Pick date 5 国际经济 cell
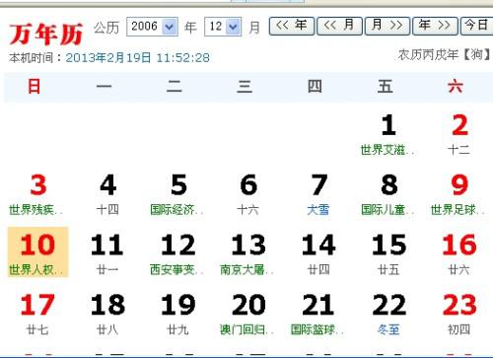 (177, 194)
